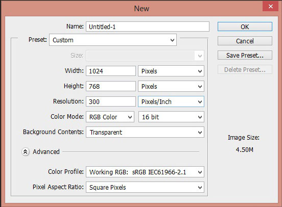Click the Pixel Aspect Ratio label
282x207 pixels.
click(58, 187)
